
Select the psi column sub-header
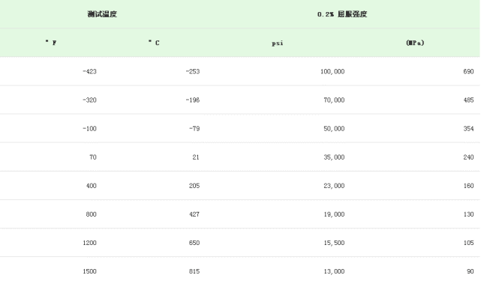tap(278, 43)
